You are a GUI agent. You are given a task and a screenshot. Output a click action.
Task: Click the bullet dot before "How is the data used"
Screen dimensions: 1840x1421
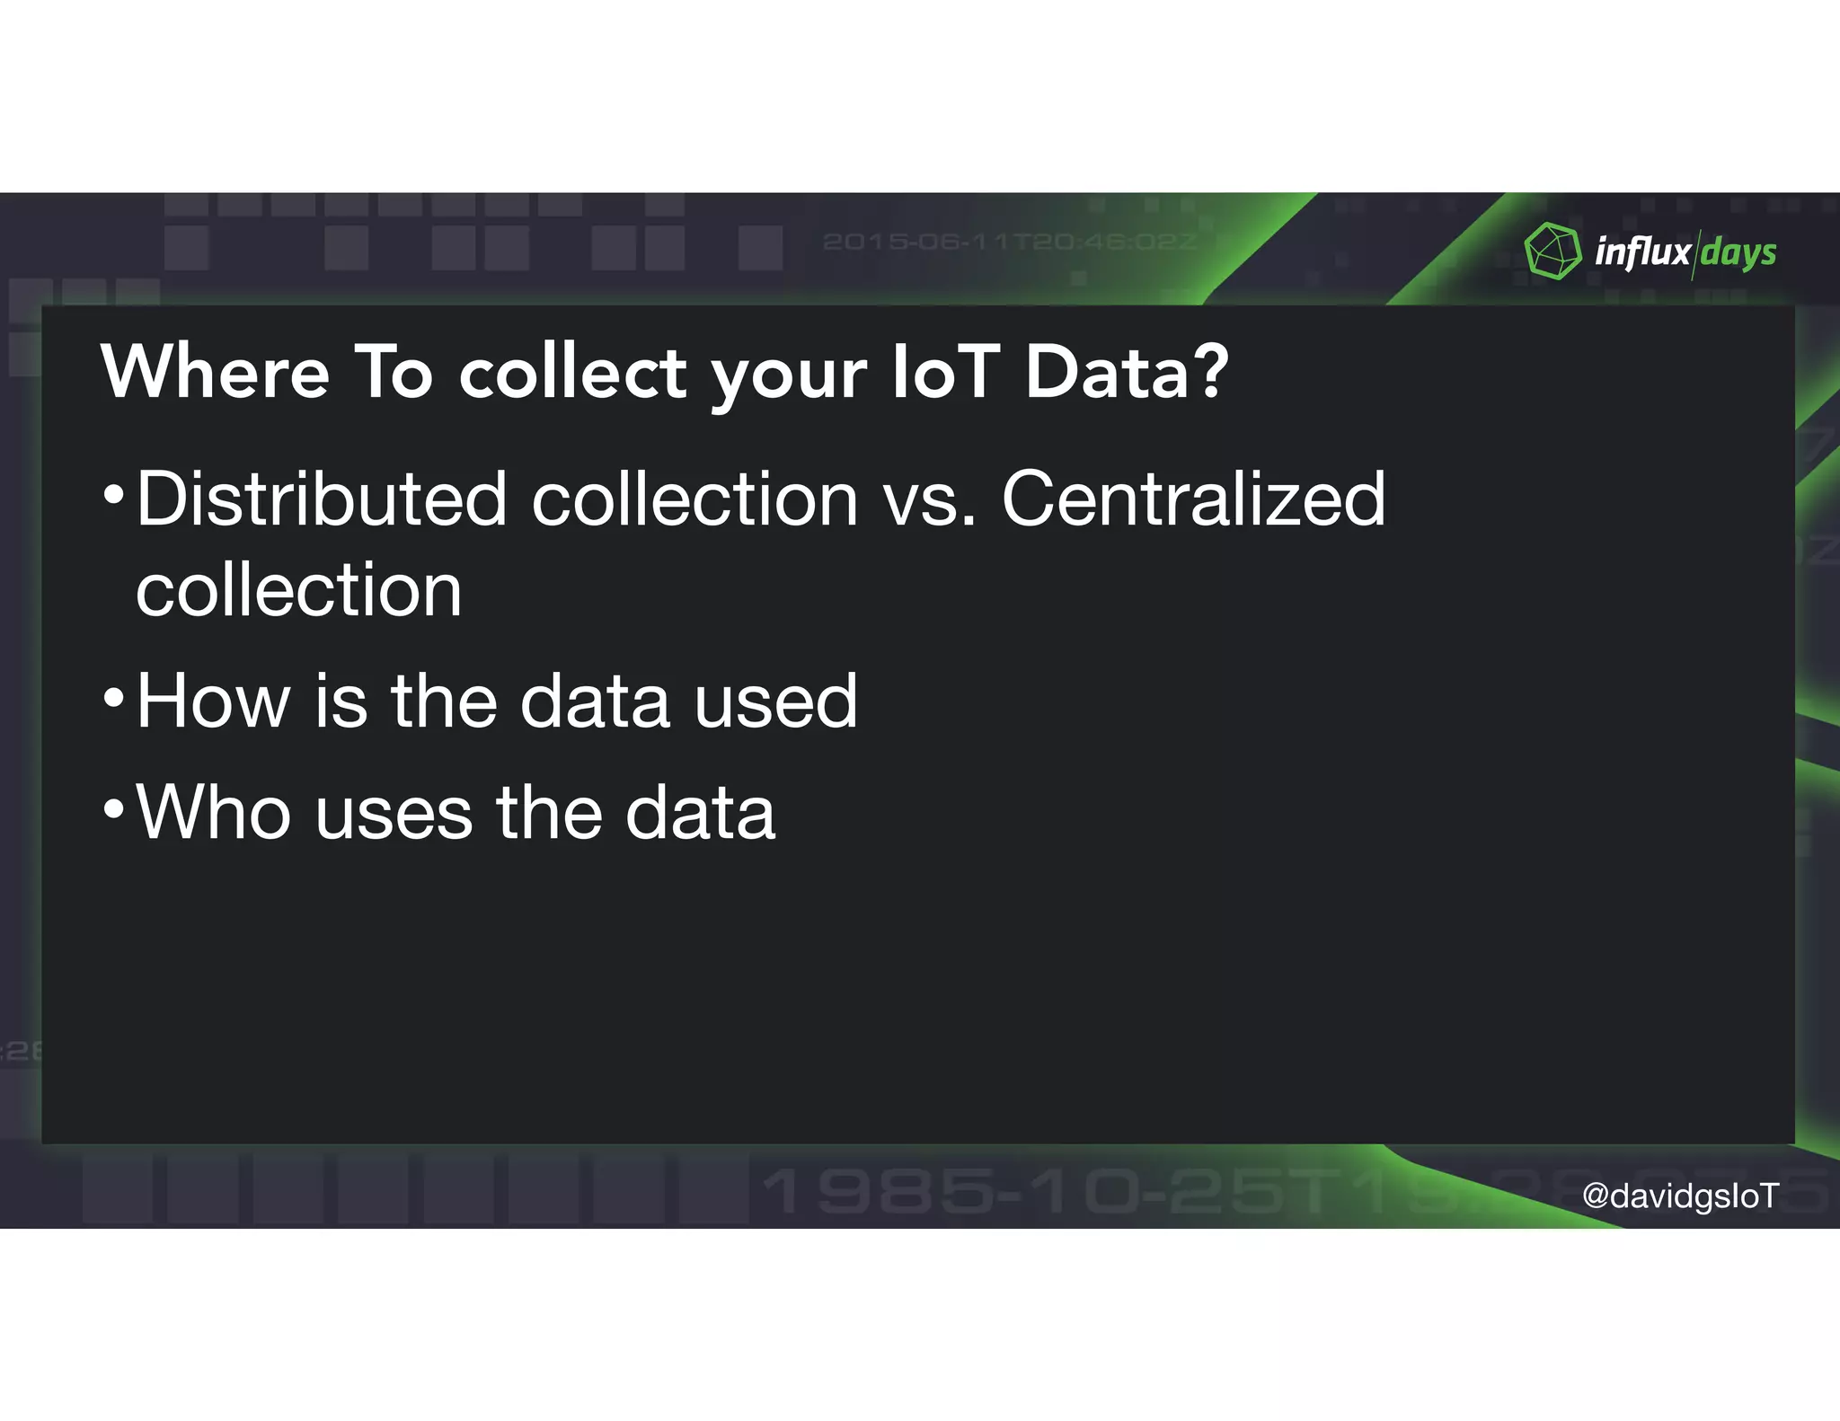tap(113, 697)
